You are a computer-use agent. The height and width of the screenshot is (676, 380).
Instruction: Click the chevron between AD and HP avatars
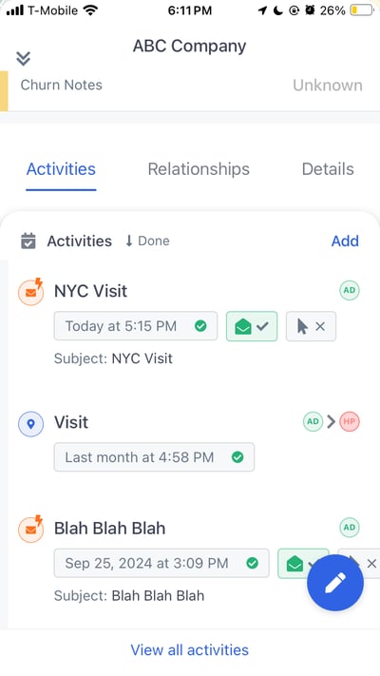point(331,421)
